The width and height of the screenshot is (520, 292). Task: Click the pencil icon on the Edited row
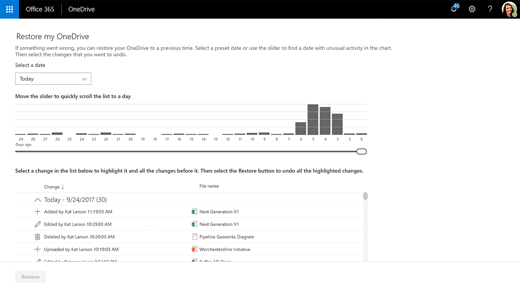(x=37, y=224)
